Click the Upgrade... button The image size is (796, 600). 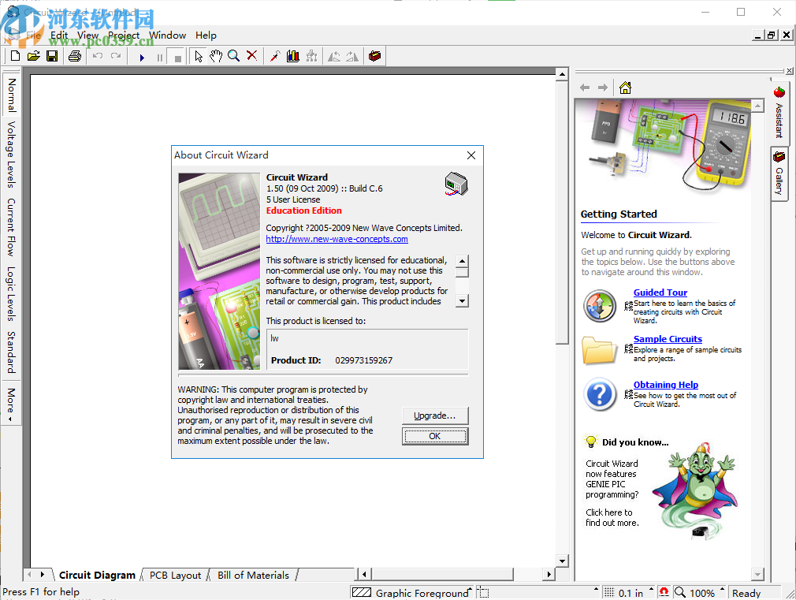coord(434,416)
